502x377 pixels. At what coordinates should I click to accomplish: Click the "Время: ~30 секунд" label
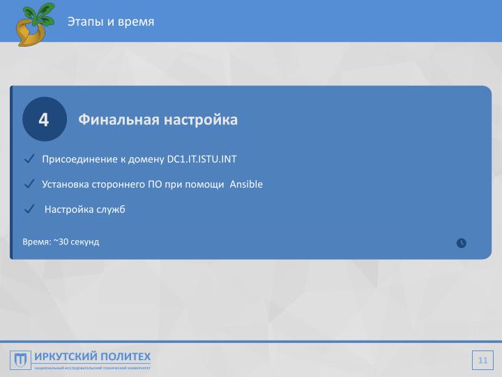(x=61, y=242)
